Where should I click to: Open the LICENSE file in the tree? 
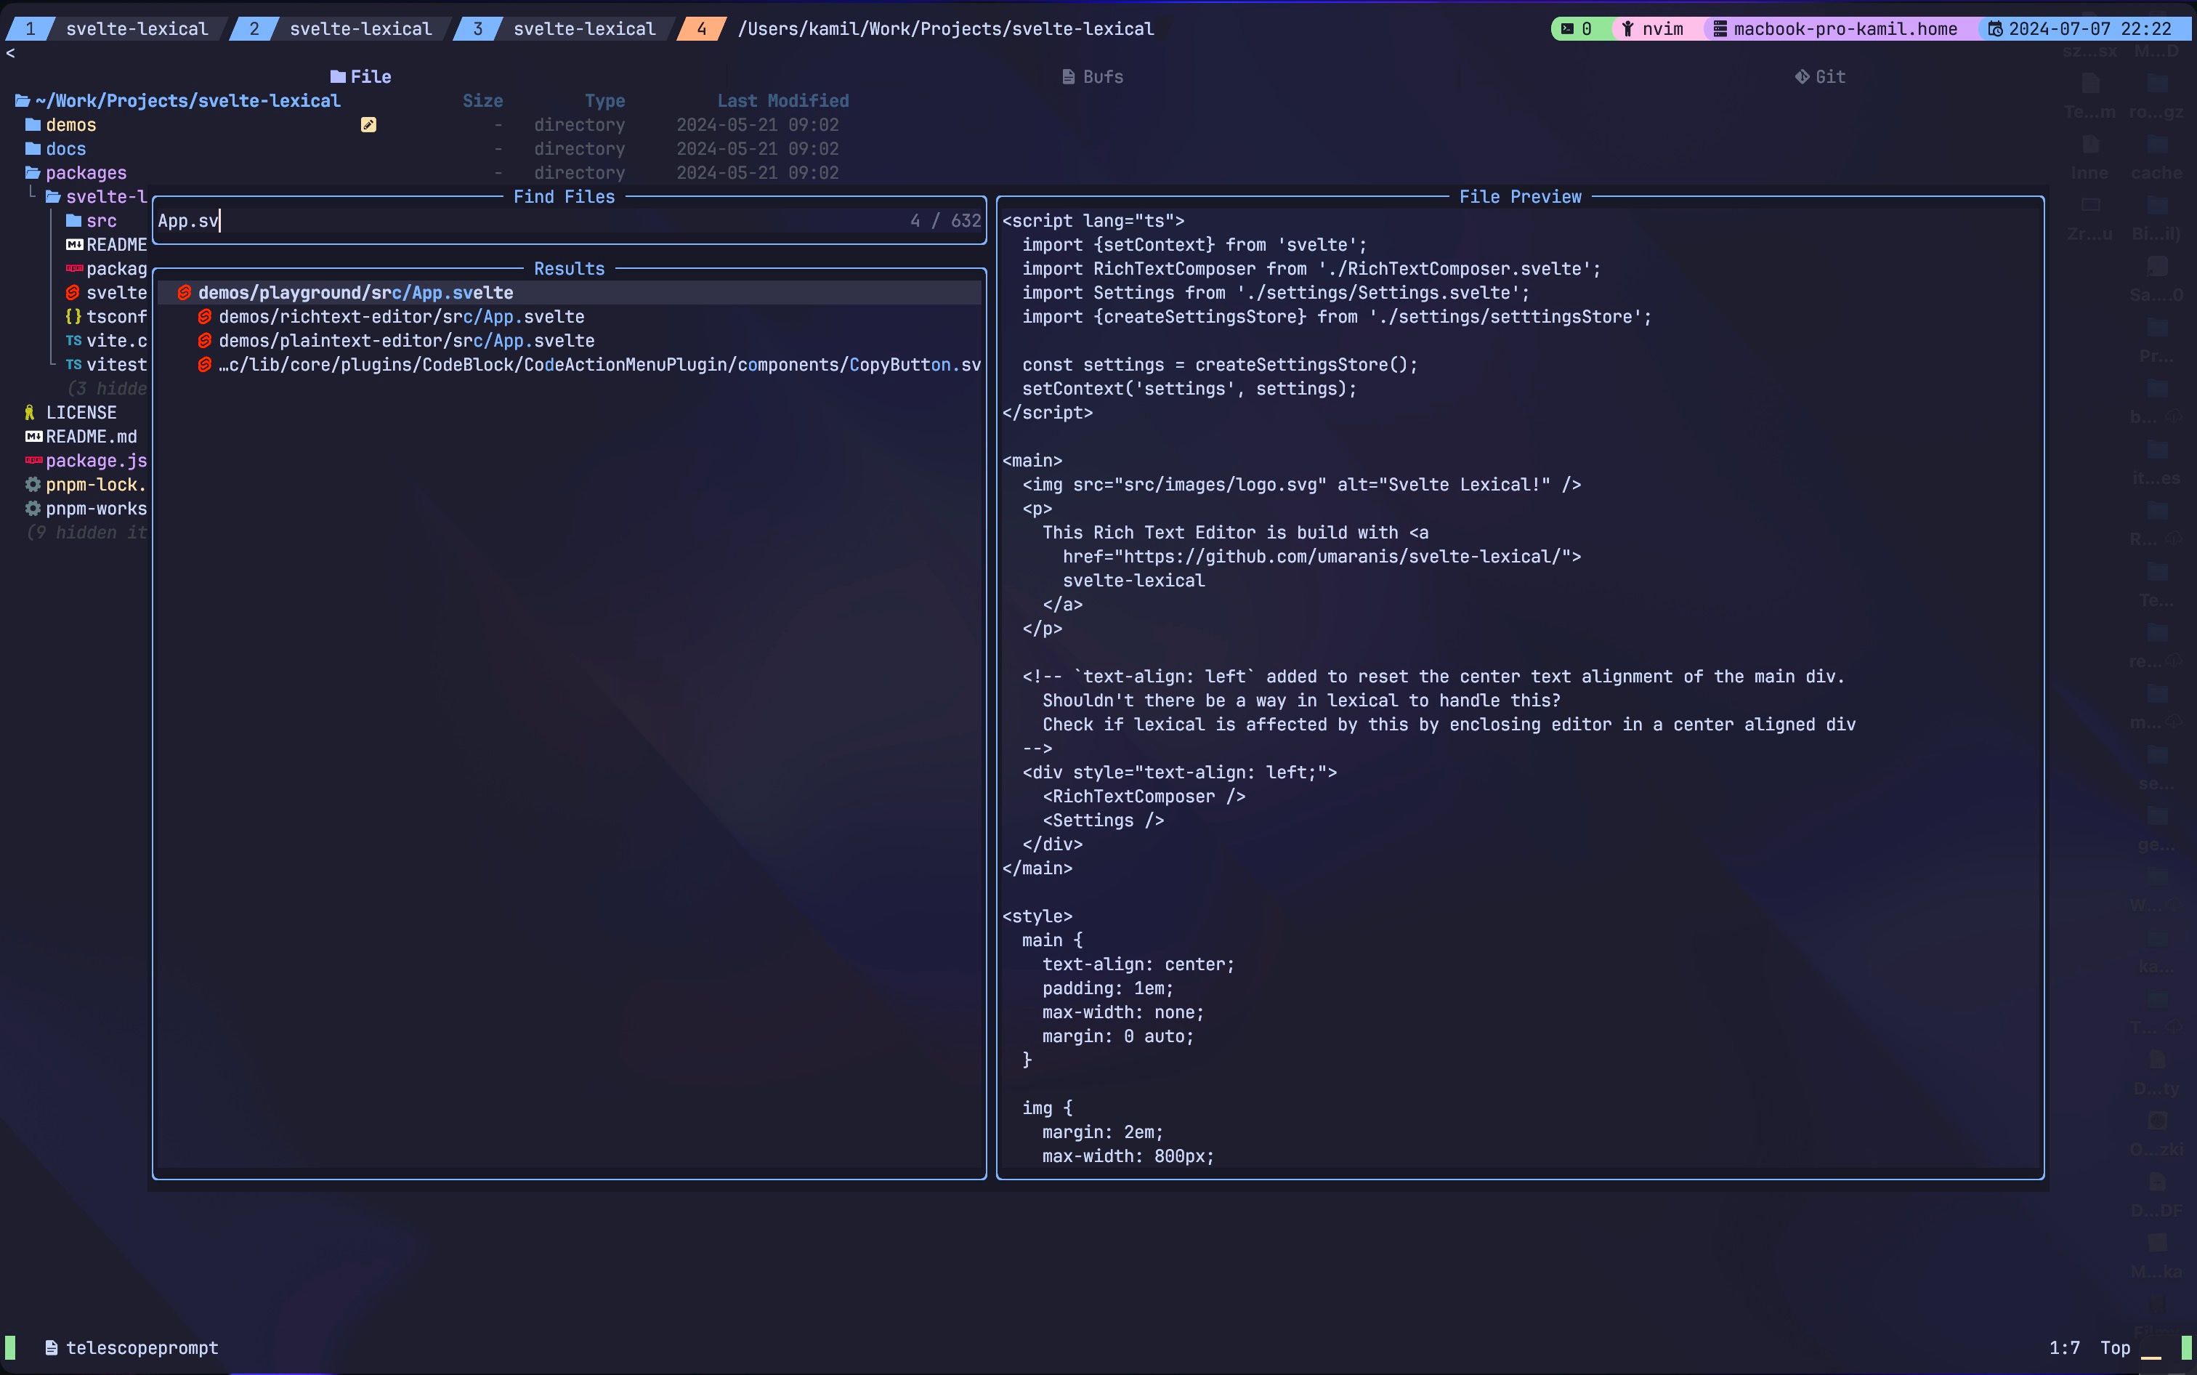pos(81,413)
